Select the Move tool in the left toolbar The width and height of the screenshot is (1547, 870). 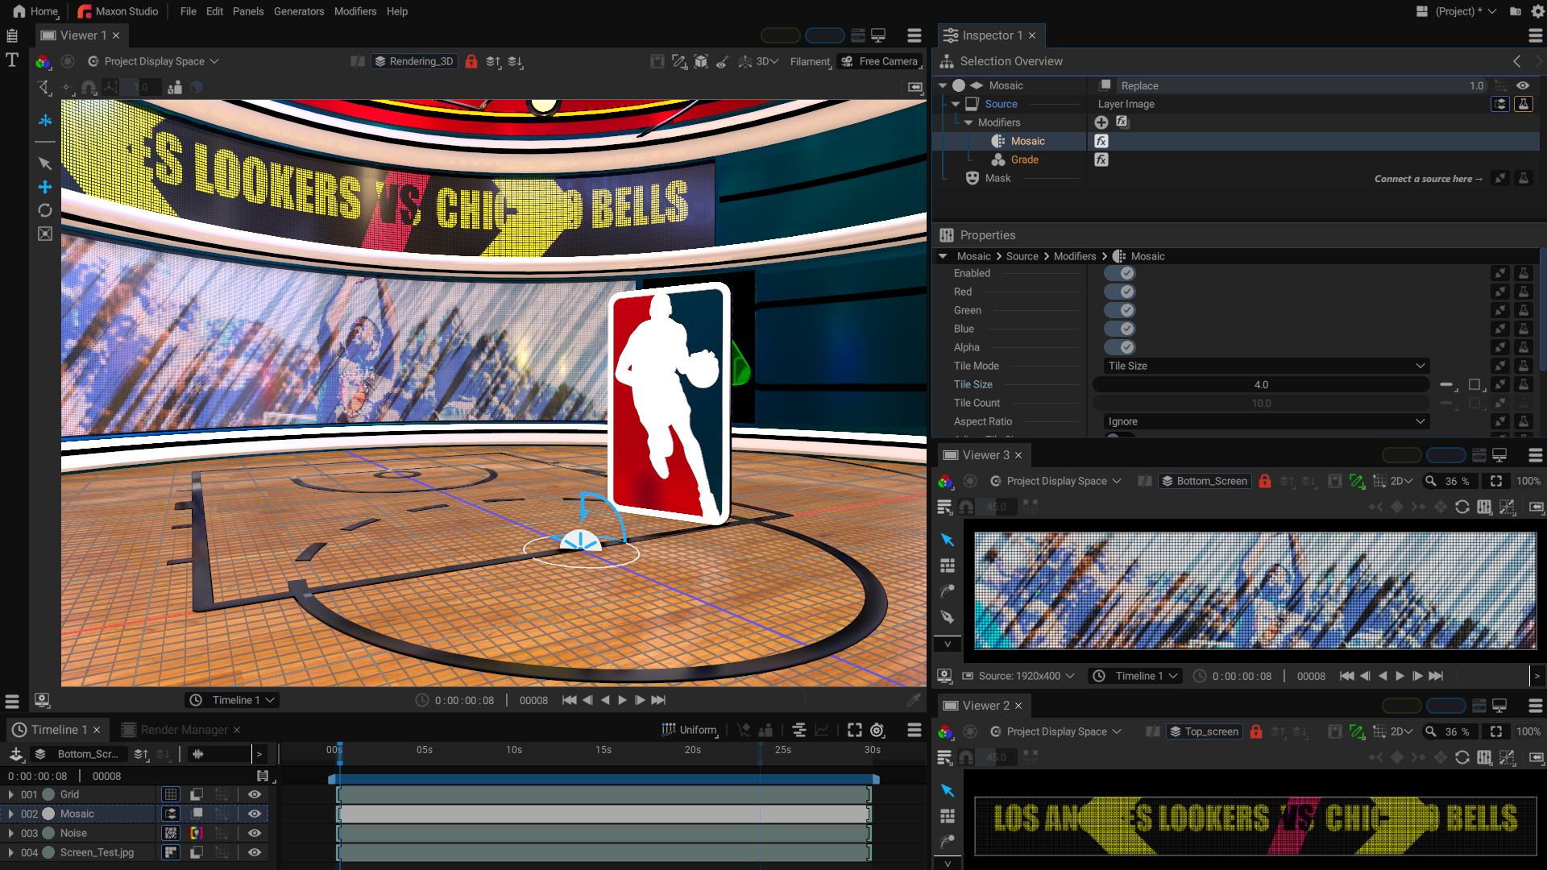point(45,187)
